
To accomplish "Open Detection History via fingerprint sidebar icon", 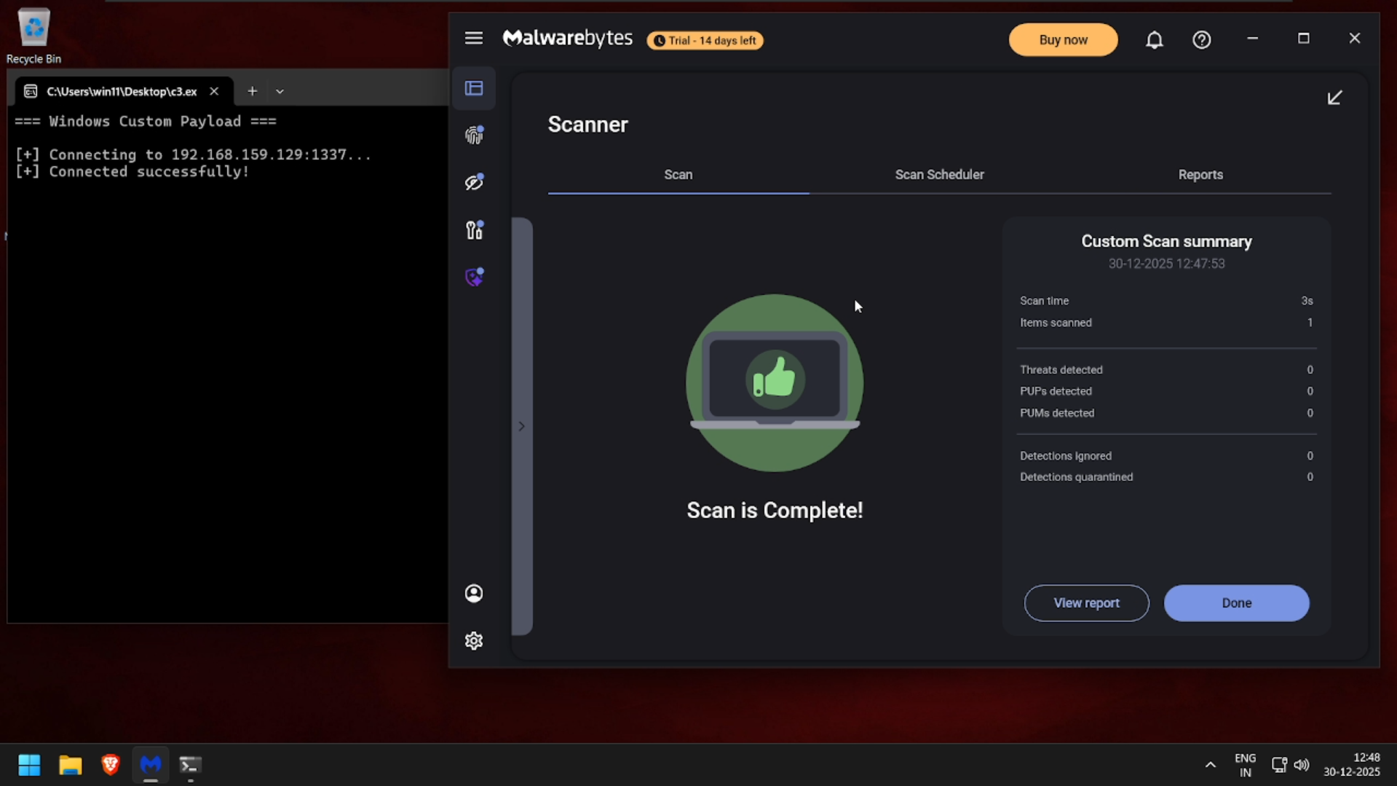I will 473,135.
